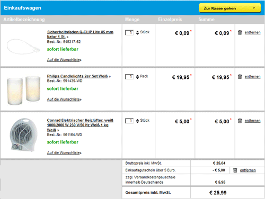Click the Sicherheitsfaden product thumbnail
The image size is (265, 199).
(x=23, y=46)
